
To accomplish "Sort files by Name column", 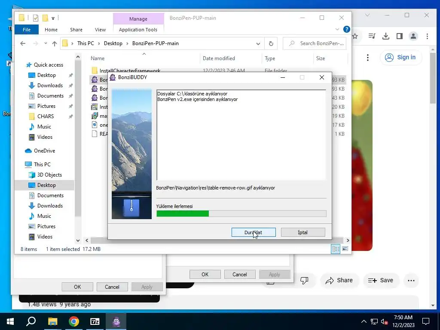I will [98, 58].
